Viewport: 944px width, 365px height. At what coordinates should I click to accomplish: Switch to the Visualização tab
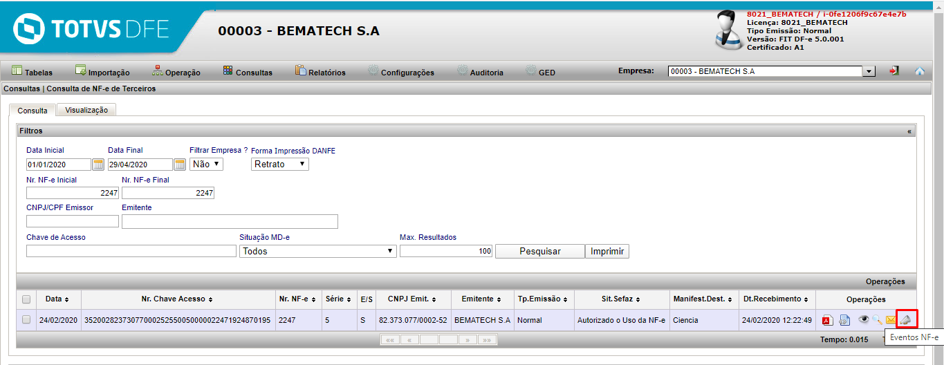click(x=86, y=110)
